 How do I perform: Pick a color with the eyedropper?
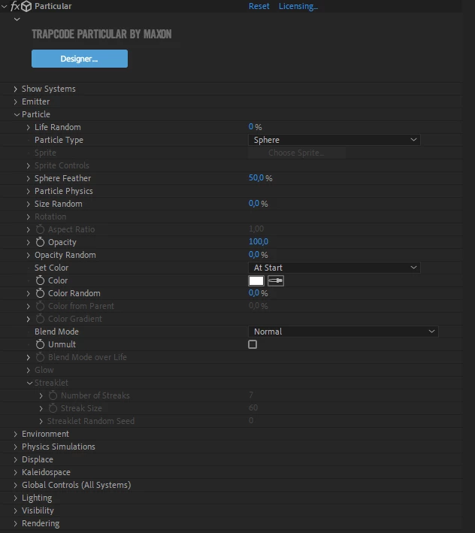point(276,280)
